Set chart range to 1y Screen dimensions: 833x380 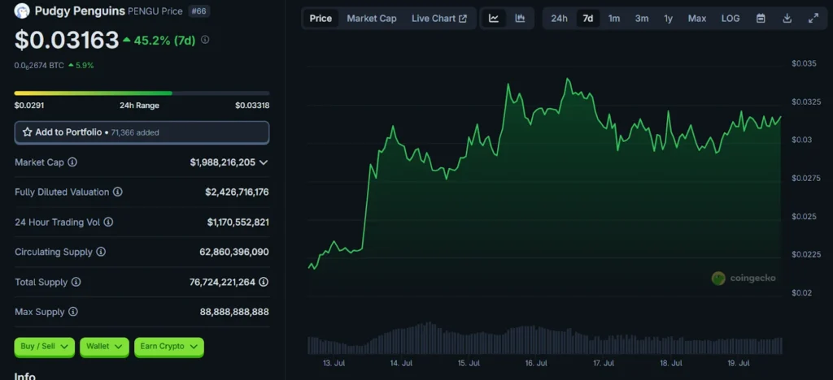click(669, 19)
